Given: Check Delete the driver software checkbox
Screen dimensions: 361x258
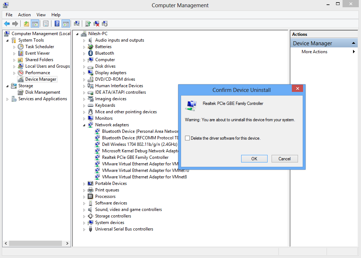Looking at the screenshot, I should [x=188, y=138].
